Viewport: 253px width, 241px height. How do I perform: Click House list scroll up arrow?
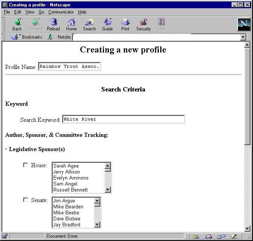108,166
